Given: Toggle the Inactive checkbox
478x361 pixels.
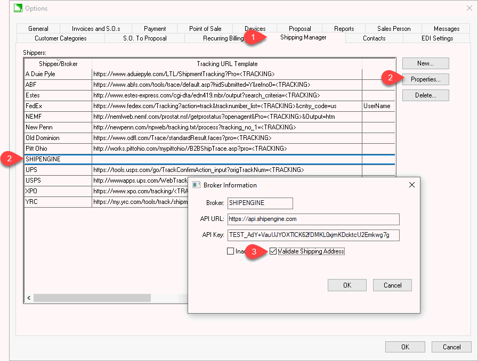Looking at the screenshot, I should [x=232, y=251].
